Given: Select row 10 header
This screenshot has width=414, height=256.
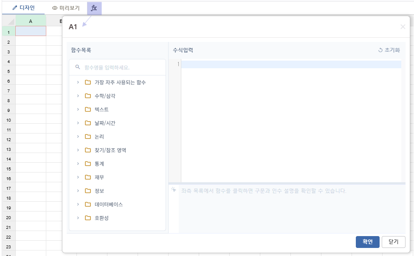Looking at the screenshot, I should [9, 120].
